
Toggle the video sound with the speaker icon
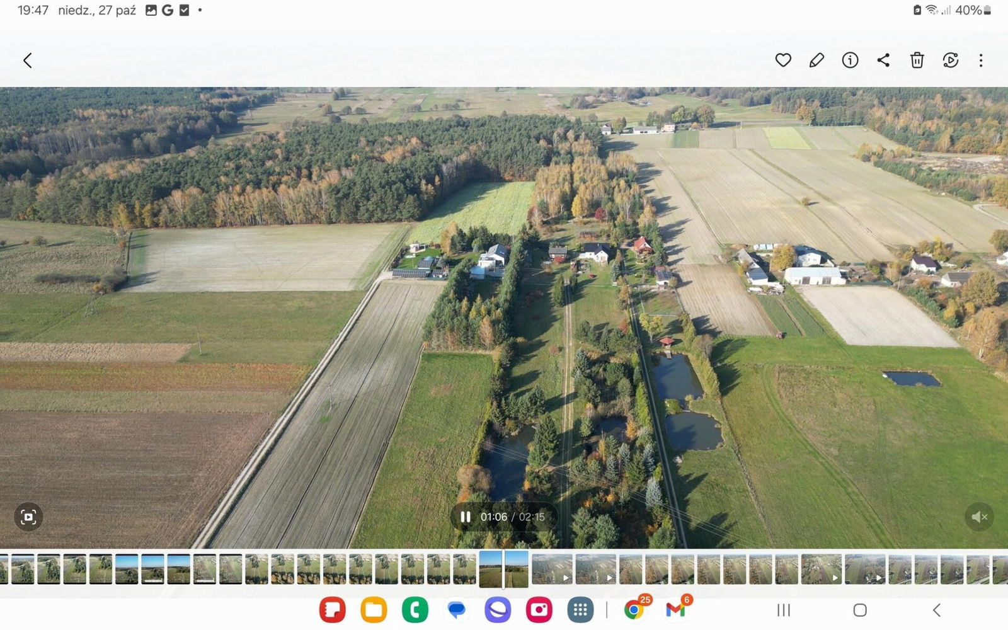(x=979, y=517)
